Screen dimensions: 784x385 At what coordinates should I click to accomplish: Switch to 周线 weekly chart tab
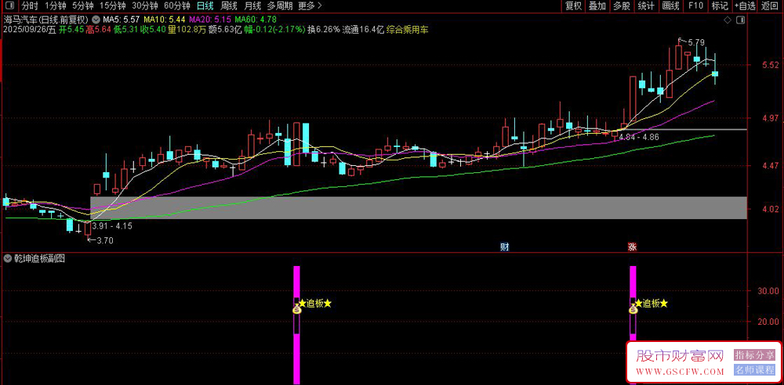pyautogui.click(x=228, y=6)
